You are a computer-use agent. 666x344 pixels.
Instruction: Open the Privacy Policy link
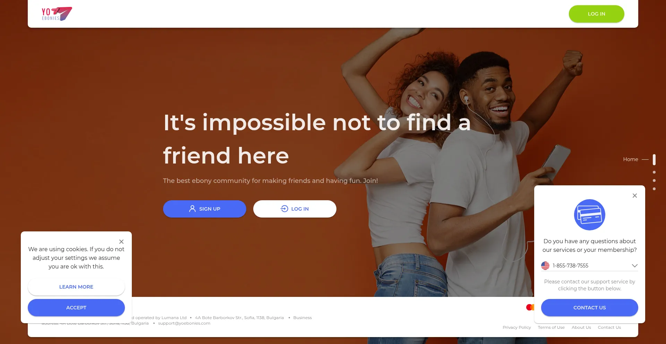pyautogui.click(x=517, y=327)
